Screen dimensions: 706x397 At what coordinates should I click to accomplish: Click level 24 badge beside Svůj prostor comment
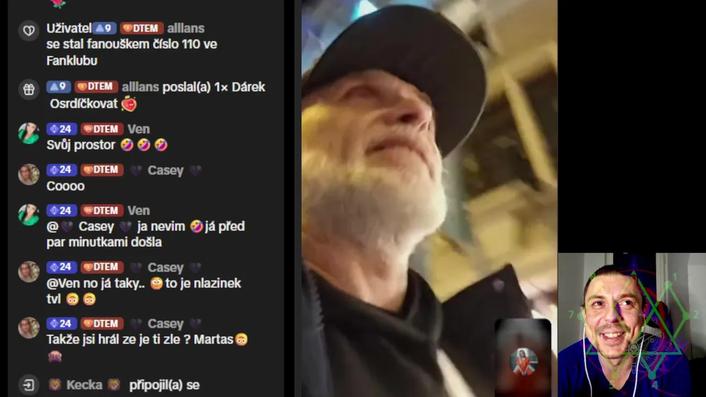pos(61,129)
